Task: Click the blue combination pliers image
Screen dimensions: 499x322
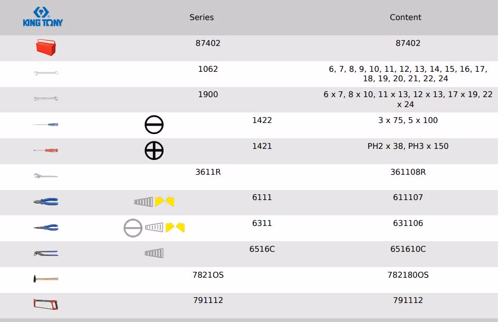Action: [x=46, y=202]
